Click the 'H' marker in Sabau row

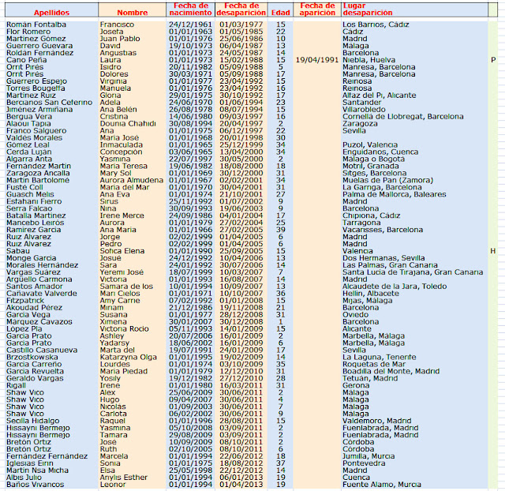point(492,251)
